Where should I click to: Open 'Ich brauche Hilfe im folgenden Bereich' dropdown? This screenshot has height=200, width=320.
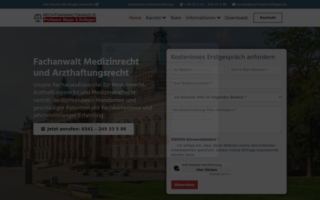[227, 97]
